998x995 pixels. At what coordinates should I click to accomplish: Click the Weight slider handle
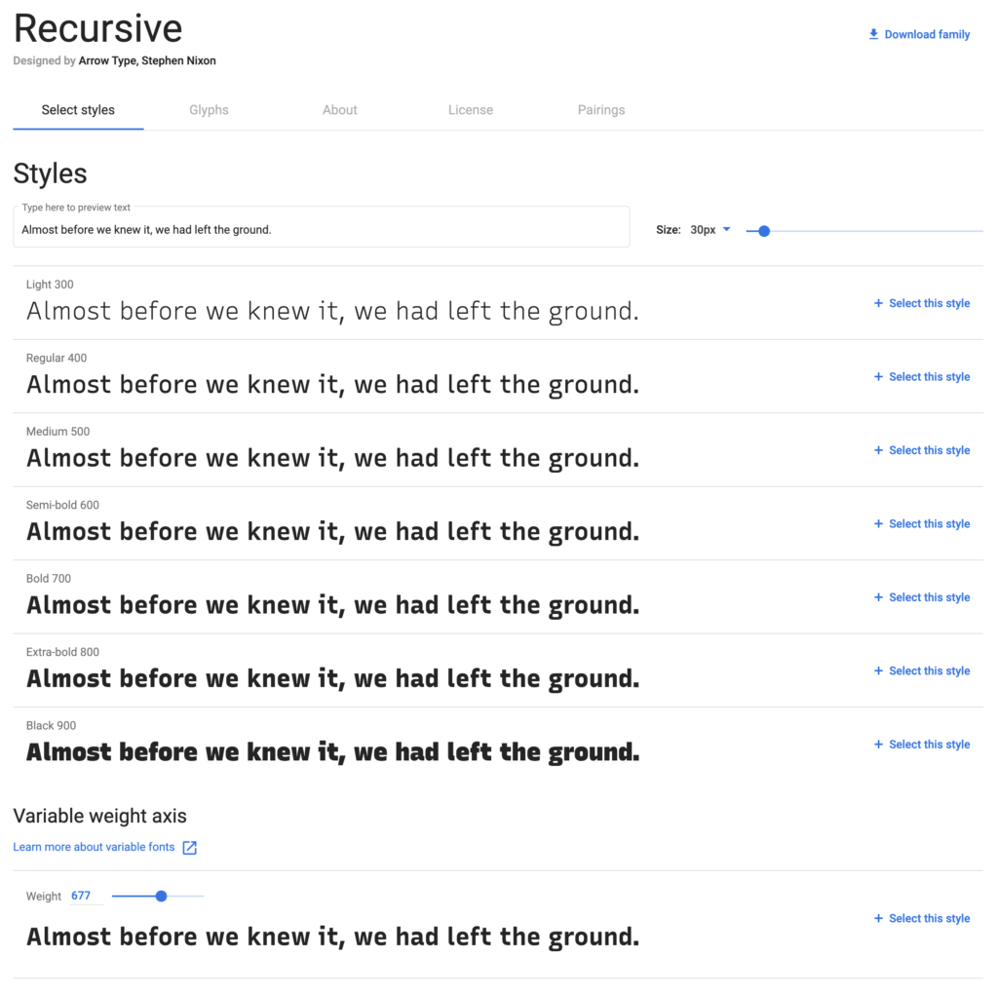point(162,896)
